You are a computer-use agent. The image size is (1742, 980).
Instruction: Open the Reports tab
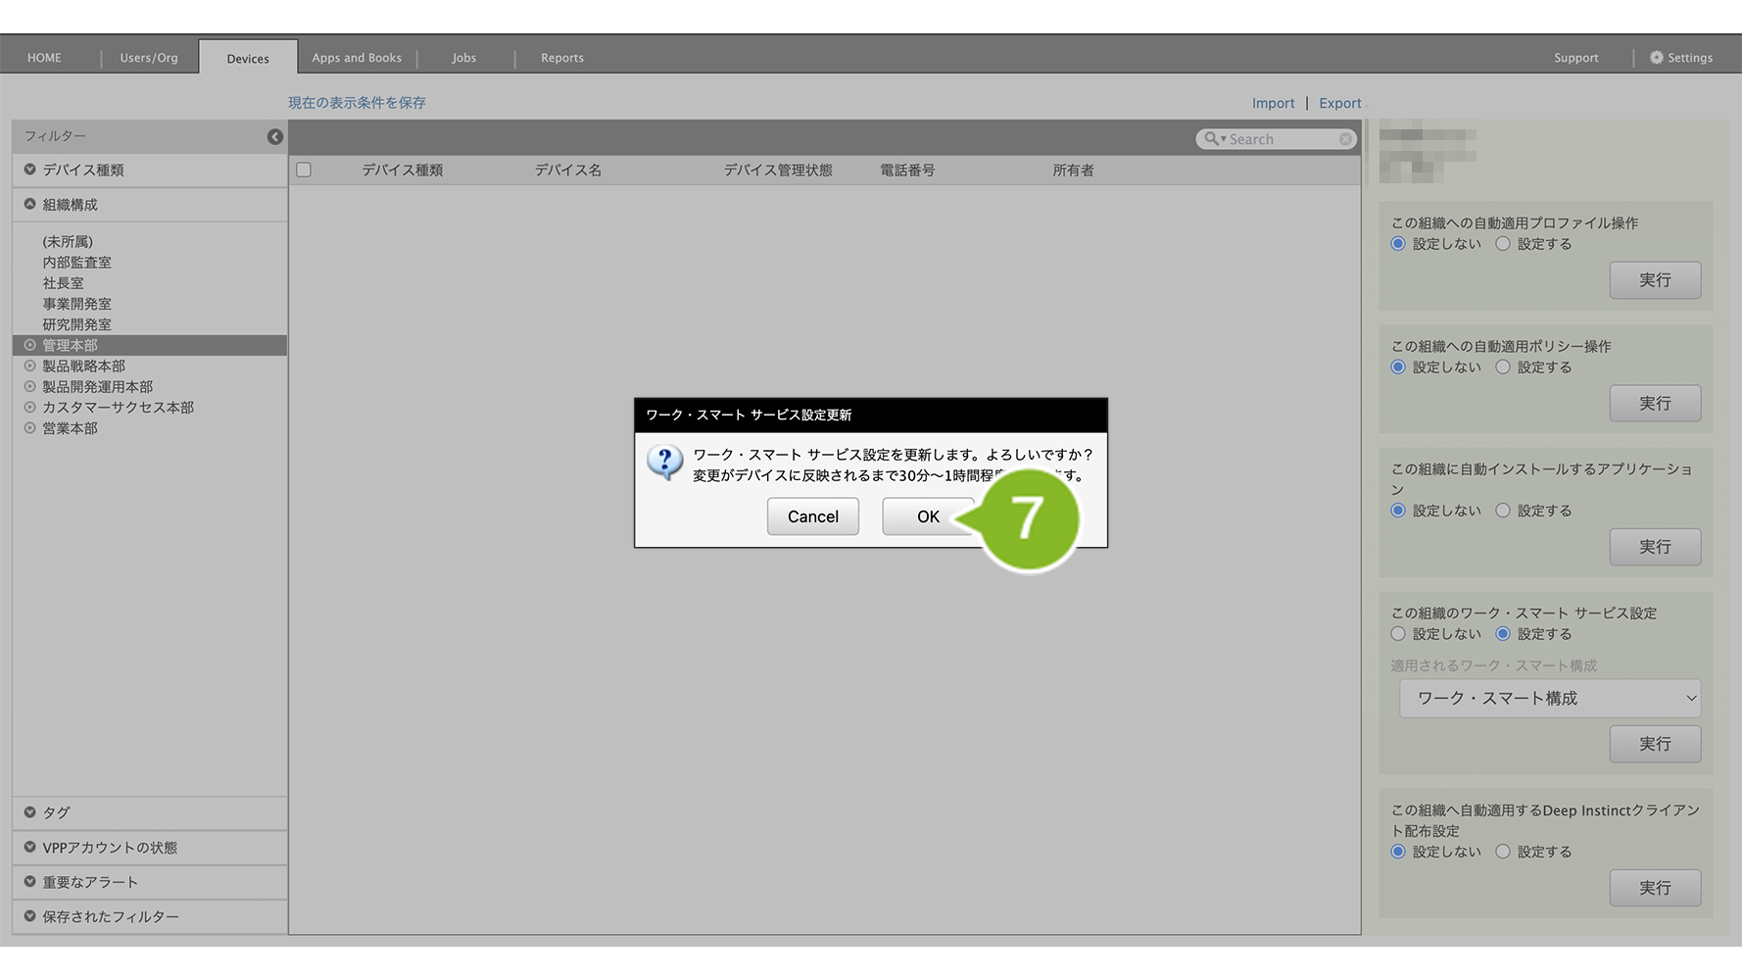(x=561, y=58)
